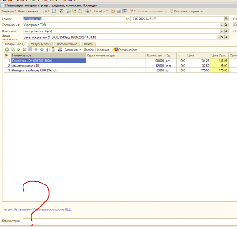Screen dimensions: 237x227
Task: Click Серия номенклатуры column header
Action: click(116, 55)
